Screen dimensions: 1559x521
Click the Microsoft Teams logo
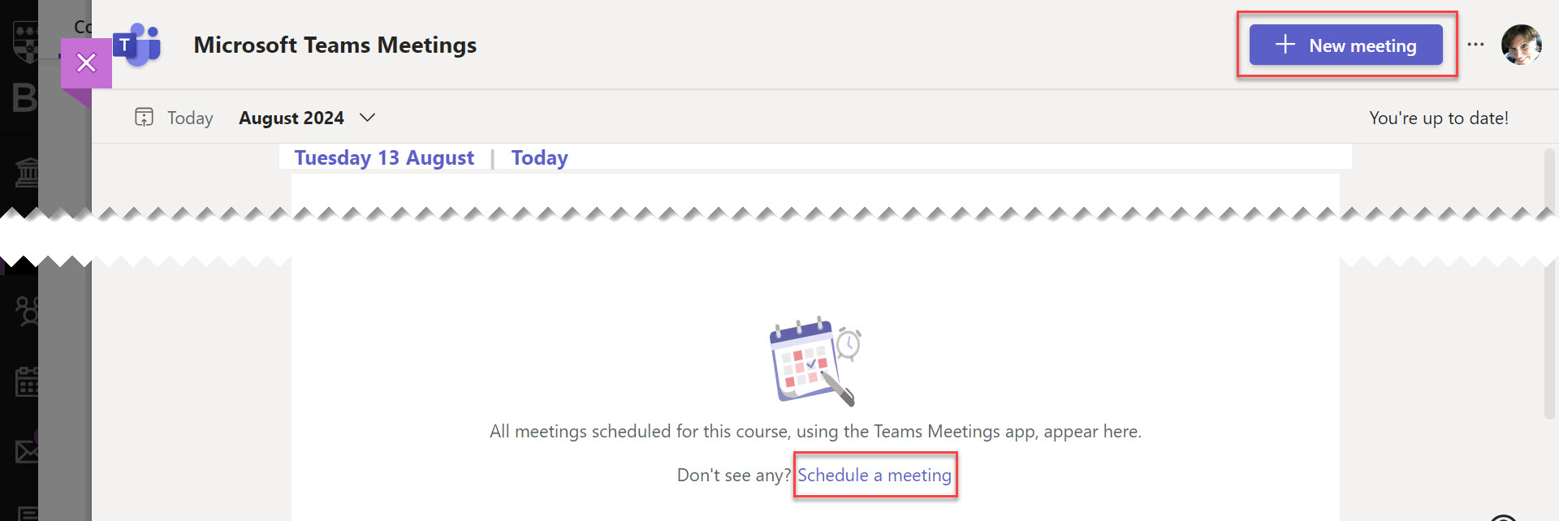tap(137, 45)
